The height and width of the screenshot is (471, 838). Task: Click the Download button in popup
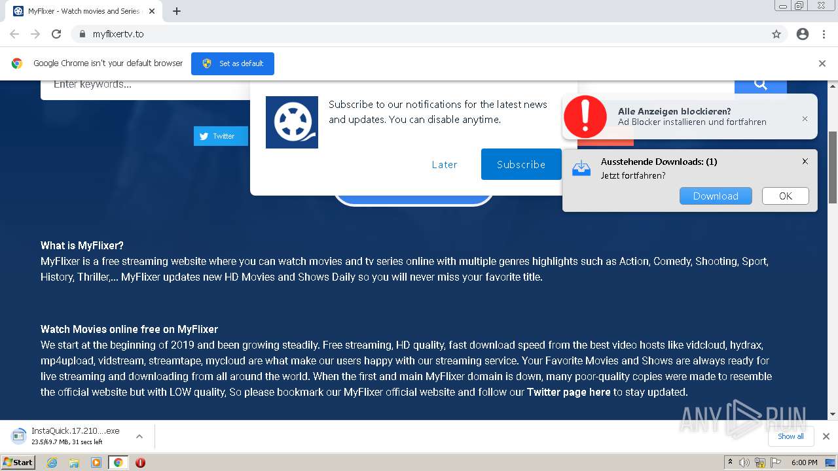click(x=716, y=196)
